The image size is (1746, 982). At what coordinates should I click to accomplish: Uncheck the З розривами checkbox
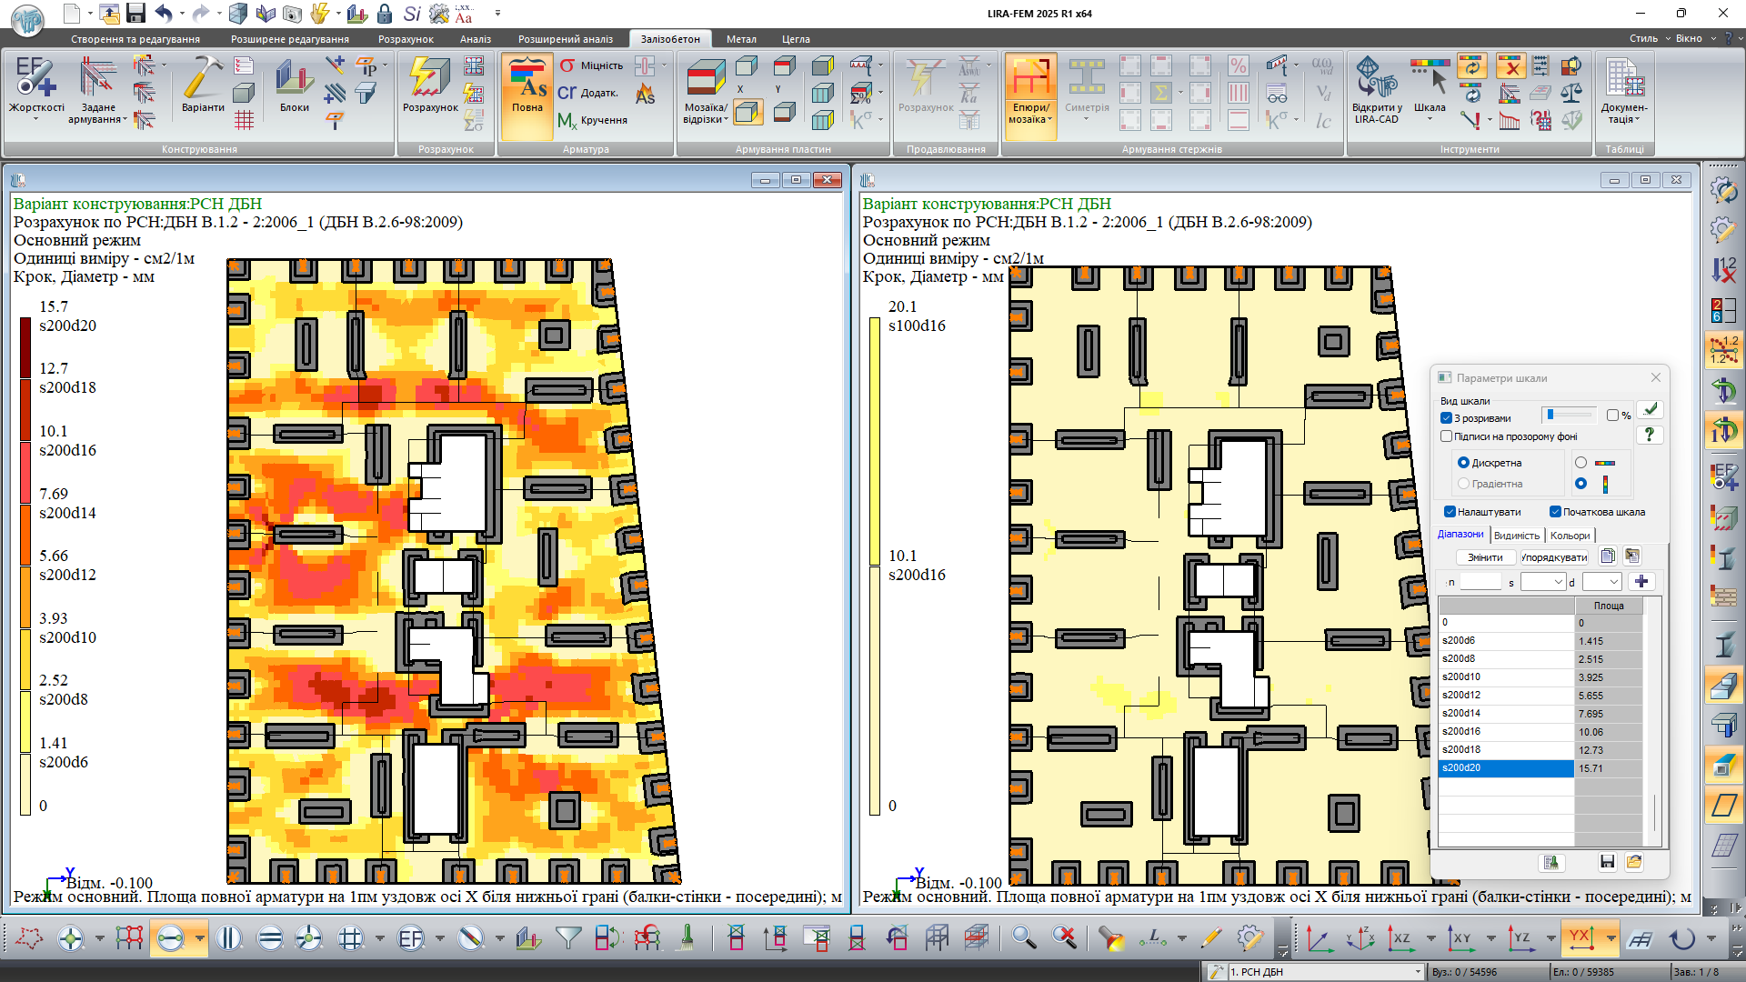coord(1447,418)
